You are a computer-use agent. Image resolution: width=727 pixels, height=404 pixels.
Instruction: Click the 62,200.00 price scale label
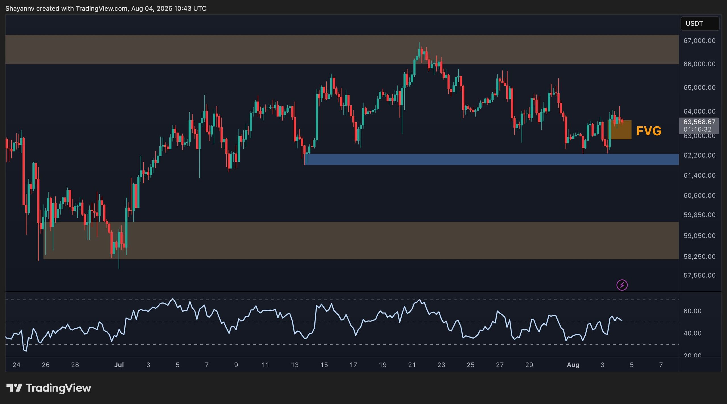(x=699, y=155)
